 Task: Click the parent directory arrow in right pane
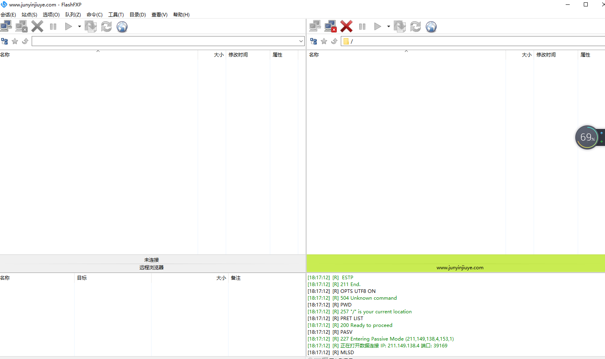(334, 41)
